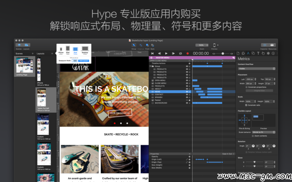Hide the ABOUT layer with the eye icon
Image resolution: width=292 pixels, height=182 pixels.
click(x=187, y=89)
